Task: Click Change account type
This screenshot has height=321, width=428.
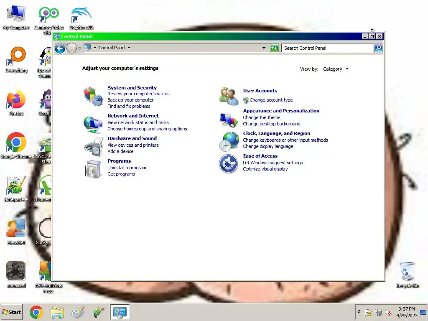Action: [271, 100]
